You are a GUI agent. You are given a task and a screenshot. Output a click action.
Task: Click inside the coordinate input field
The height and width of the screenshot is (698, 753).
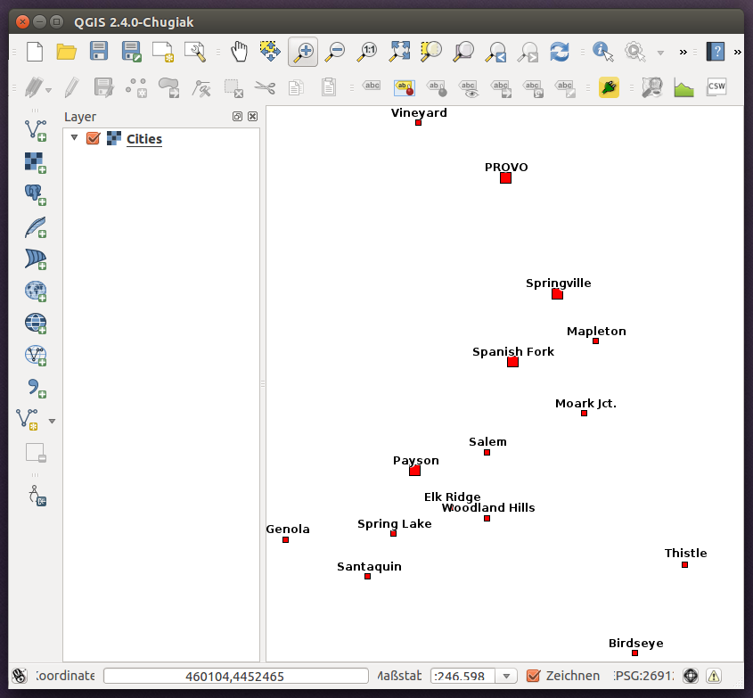tap(235, 676)
